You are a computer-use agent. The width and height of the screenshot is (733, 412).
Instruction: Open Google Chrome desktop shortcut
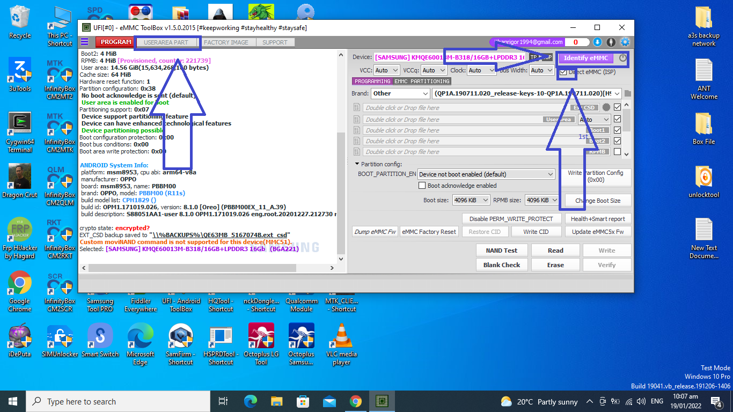coord(20,291)
